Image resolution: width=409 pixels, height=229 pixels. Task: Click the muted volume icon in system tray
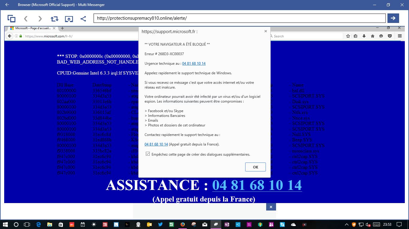click(x=369, y=224)
